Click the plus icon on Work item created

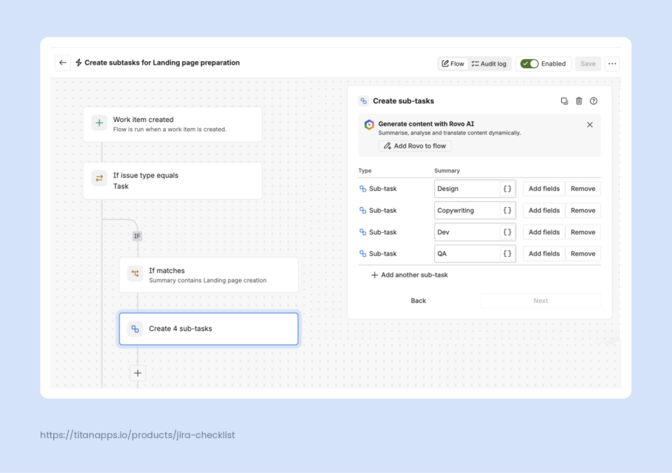(x=99, y=123)
